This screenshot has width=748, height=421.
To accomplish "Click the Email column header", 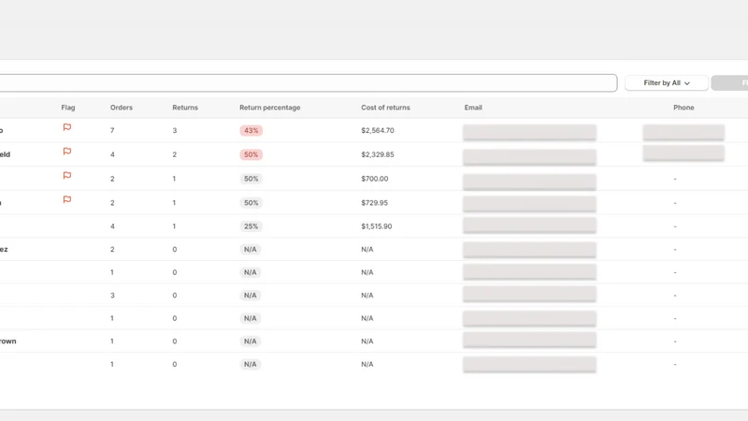I will click(x=473, y=108).
